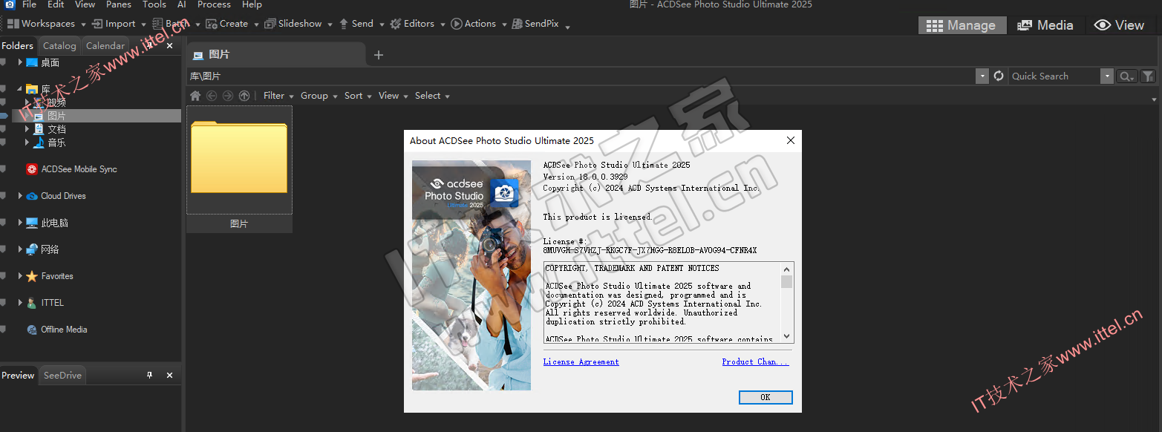Select the 图片 content tab
1162x432 pixels.
pyautogui.click(x=275, y=55)
